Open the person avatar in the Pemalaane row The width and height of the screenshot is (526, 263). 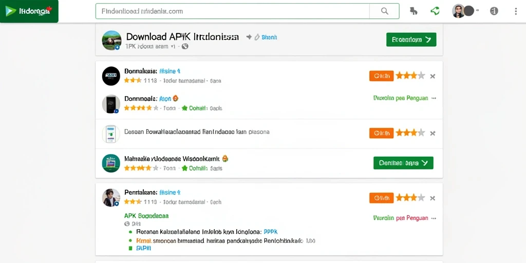tap(111, 198)
